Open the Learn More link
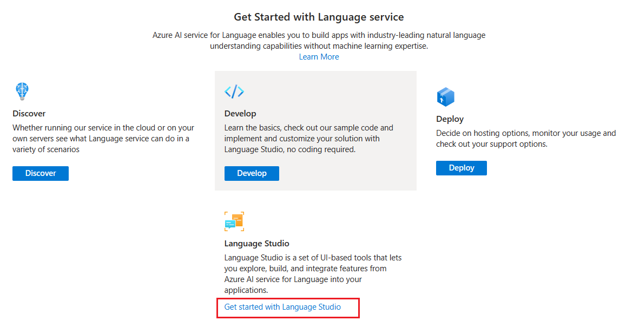The width and height of the screenshot is (626, 327). pos(319,56)
